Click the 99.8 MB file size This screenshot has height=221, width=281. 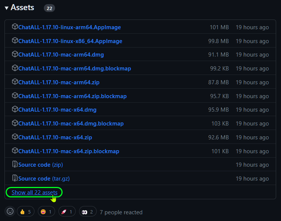[x=218, y=41]
